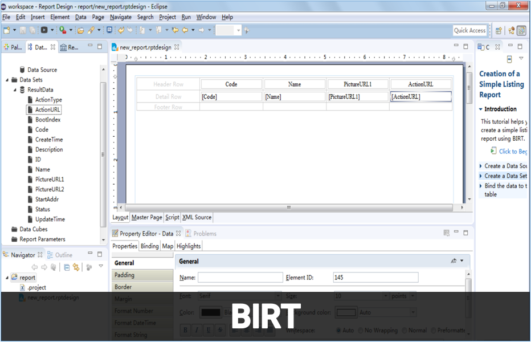This screenshot has width=531, height=342.
Task: Select the [ActionURL] detail cell
Action: [420, 96]
